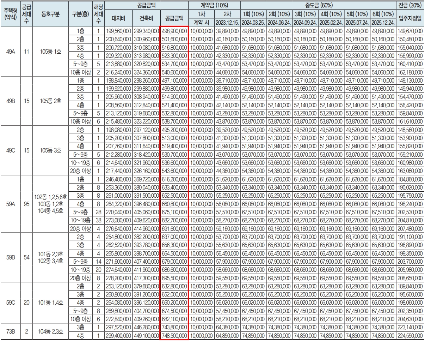The image size is (425, 341).
Task: Click the 구분(층) column header
Action: click(x=80, y=14)
